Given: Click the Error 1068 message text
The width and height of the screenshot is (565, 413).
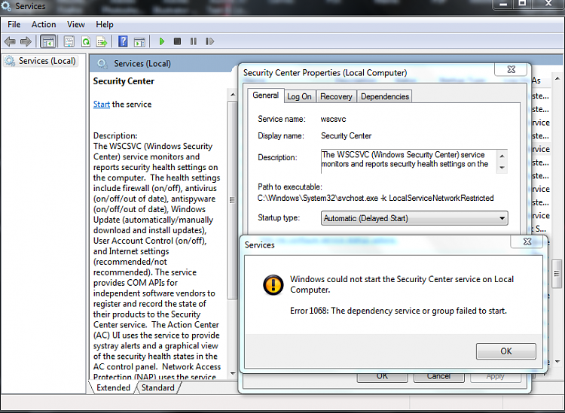Looking at the screenshot, I should pos(399,311).
